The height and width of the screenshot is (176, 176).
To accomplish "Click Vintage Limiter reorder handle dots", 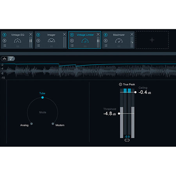I will 85,46.
